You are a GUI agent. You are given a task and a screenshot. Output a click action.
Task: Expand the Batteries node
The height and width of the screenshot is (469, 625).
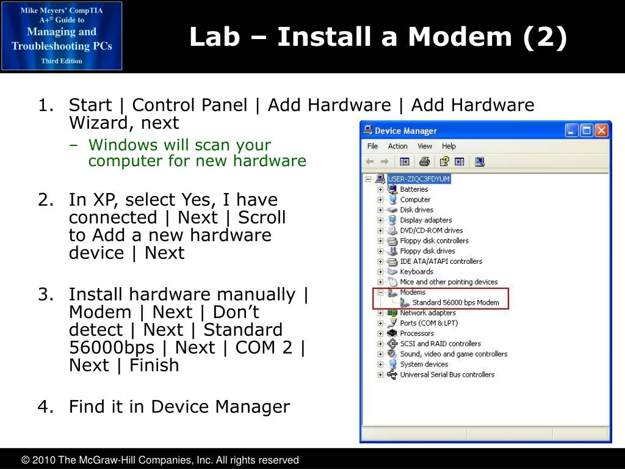pos(380,189)
